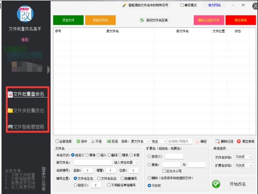Click the key icon for 智能清除文件名中的特殊符号
Image resolution: width=258 pixels, height=194 pixels.
click(124, 5)
